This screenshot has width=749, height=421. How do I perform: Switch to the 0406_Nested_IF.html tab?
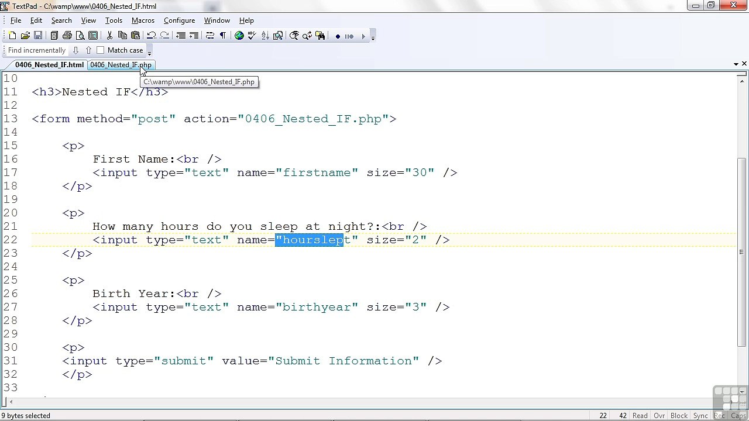pyautogui.click(x=49, y=65)
